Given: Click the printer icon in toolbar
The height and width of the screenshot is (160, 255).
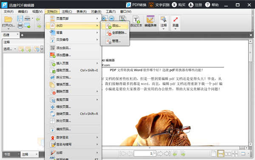Looking at the screenshot, I should click(20, 25).
